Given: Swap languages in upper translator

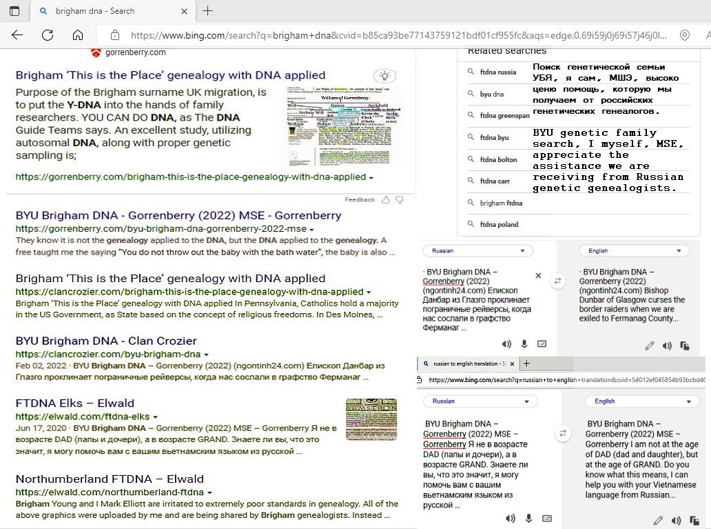Looking at the screenshot, I should pyautogui.click(x=558, y=281).
